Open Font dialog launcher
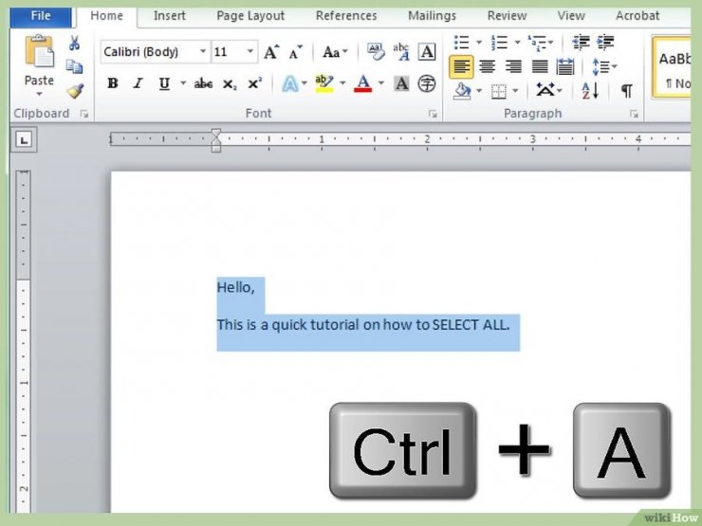Screen dimensions: 702x526 (x=433, y=114)
